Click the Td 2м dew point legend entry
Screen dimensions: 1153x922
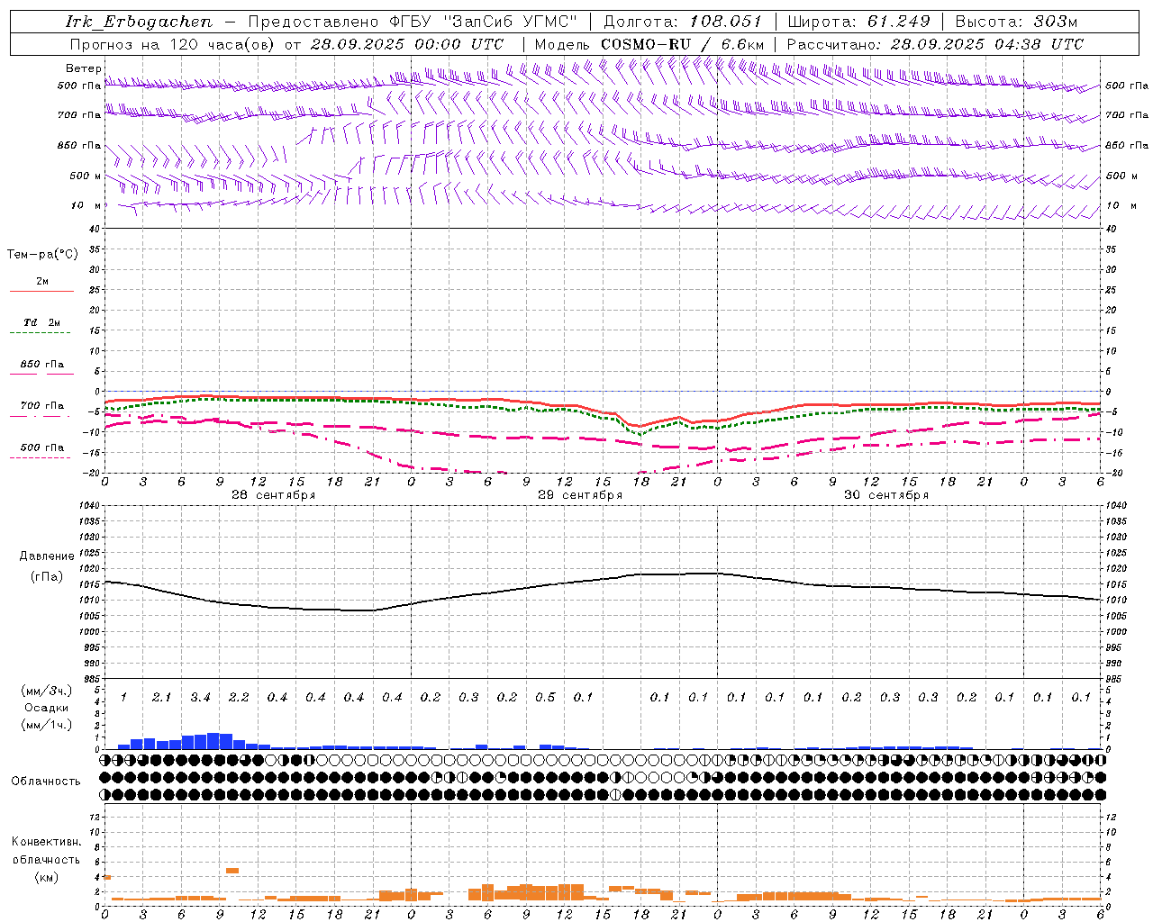click(x=42, y=322)
